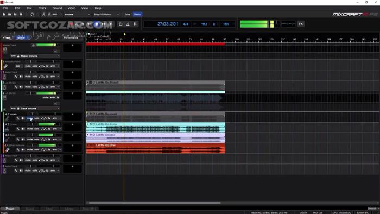Image resolution: width=380 pixels, height=214 pixels.
Task: Click the Performance panel button
Action: pyautogui.click(x=71, y=38)
